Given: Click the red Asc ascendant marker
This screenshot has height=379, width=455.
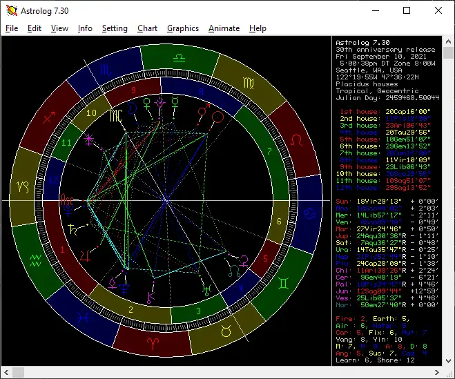Looking at the screenshot, I should [x=67, y=199].
